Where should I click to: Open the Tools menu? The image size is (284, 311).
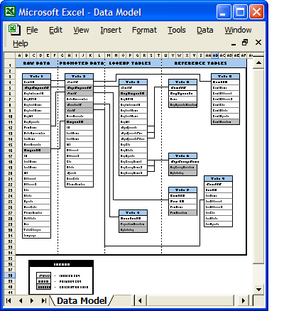pyautogui.click(x=177, y=30)
